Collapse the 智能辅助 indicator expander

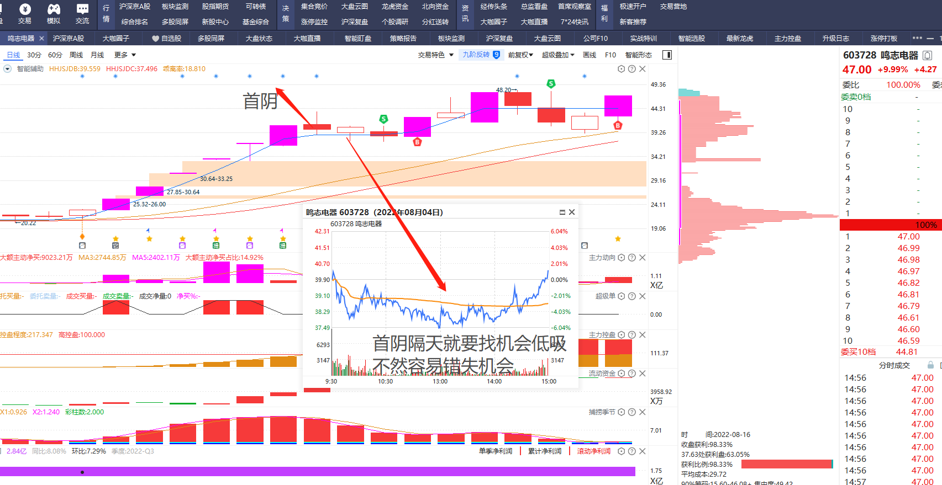(8, 69)
